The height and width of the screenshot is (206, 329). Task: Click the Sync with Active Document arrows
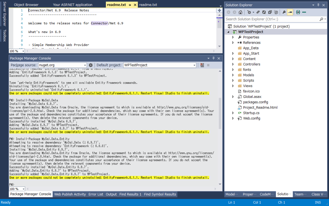tap(258, 12)
